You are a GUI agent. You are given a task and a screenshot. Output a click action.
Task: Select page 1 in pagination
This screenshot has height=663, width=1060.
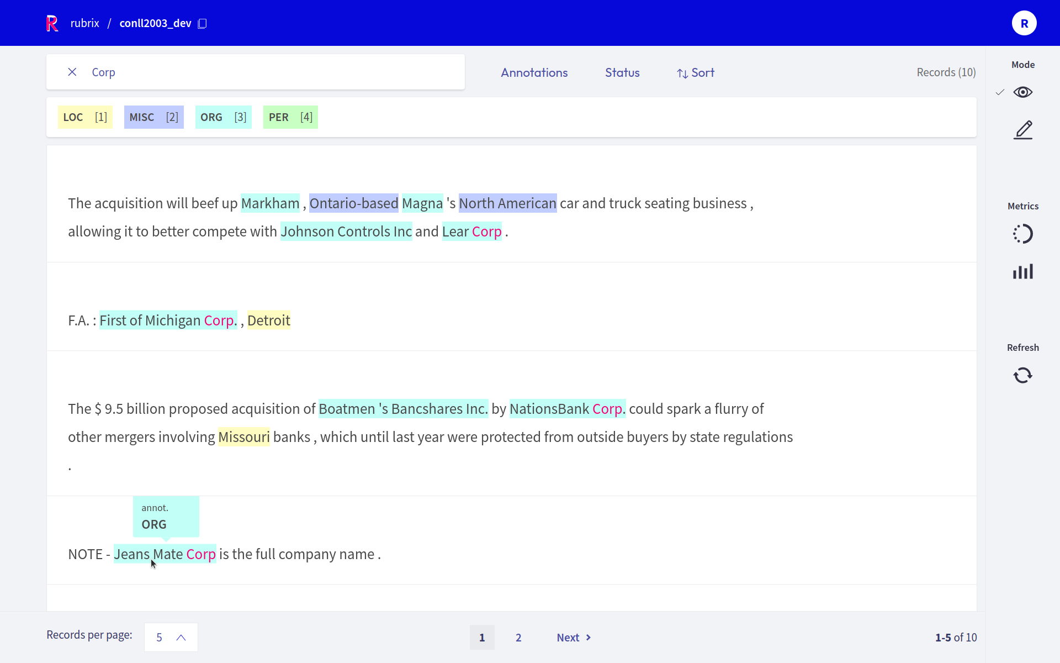(x=482, y=638)
